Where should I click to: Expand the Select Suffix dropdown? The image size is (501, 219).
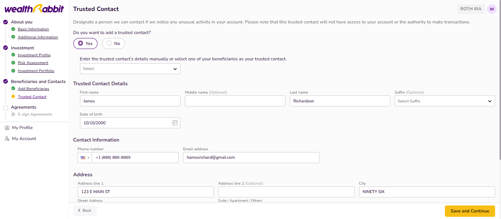445,101
